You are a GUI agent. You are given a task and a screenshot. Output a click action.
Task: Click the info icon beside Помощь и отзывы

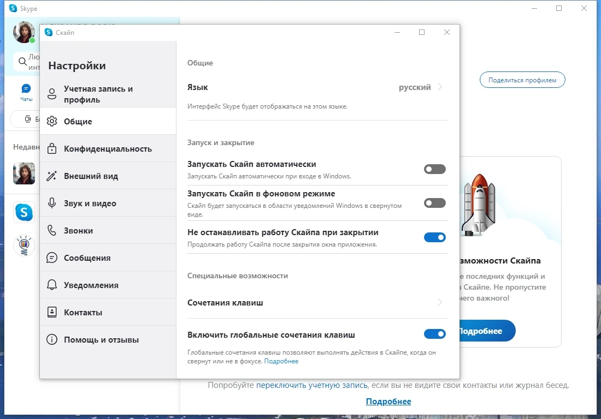[x=52, y=339]
